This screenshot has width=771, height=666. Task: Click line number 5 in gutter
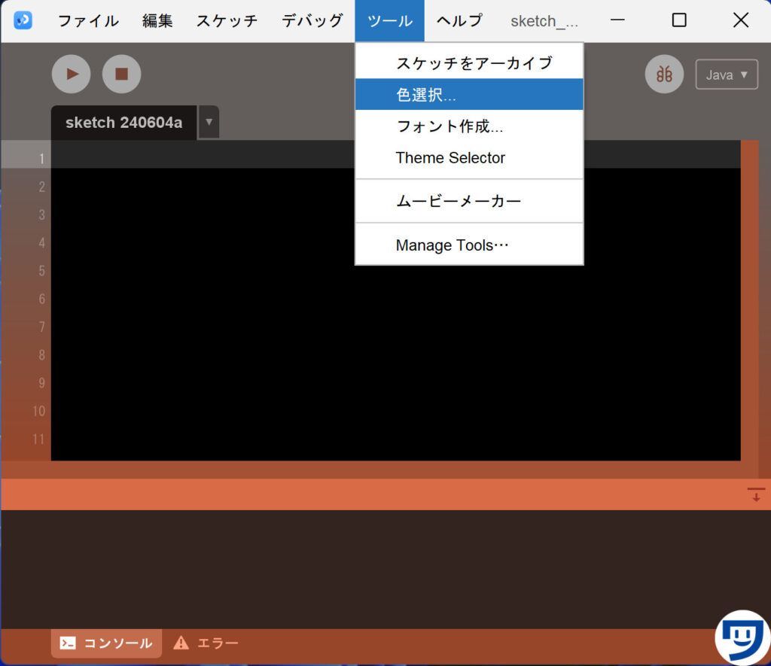click(x=42, y=271)
